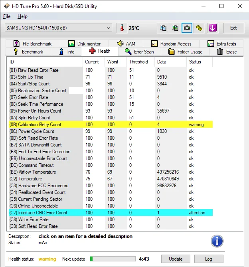Open the options gear icon
Screen dimensions: 249x267
[x=199, y=28]
